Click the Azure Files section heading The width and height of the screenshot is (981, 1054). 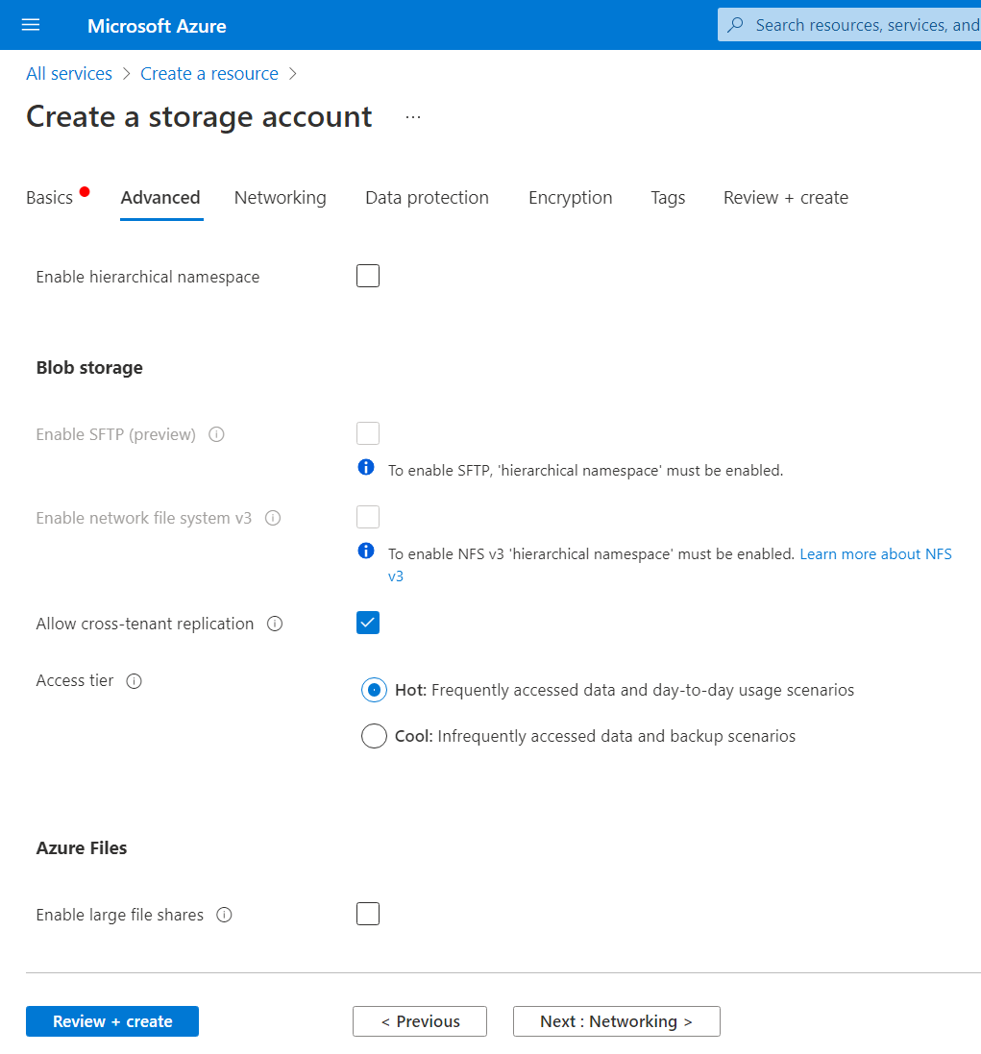tap(82, 848)
